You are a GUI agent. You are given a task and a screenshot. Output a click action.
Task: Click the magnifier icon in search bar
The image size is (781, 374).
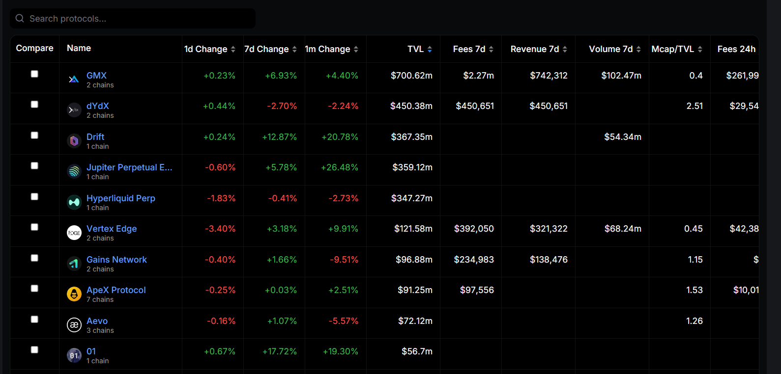click(x=20, y=18)
